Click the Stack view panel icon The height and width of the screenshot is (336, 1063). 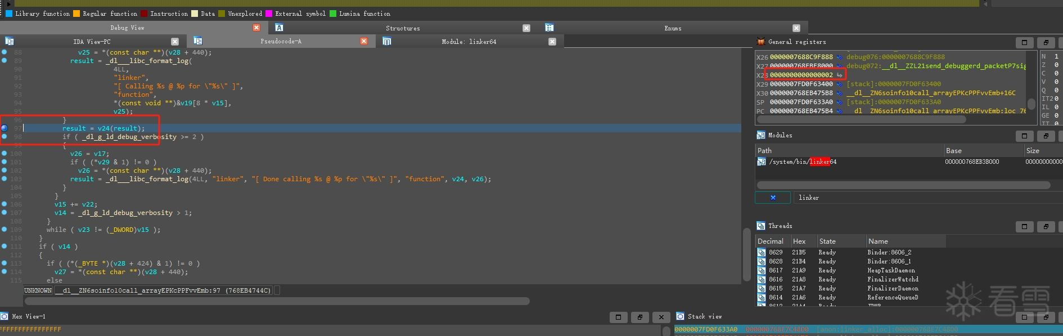point(680,316)
